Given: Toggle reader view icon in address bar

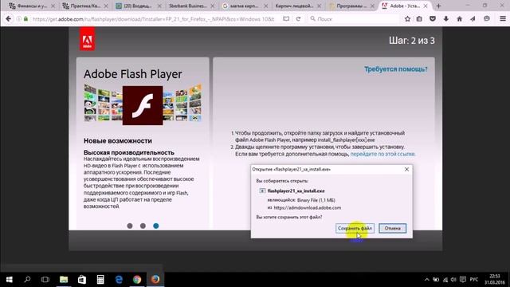Looking at the screenshot, I should click(x=286, y=19).
